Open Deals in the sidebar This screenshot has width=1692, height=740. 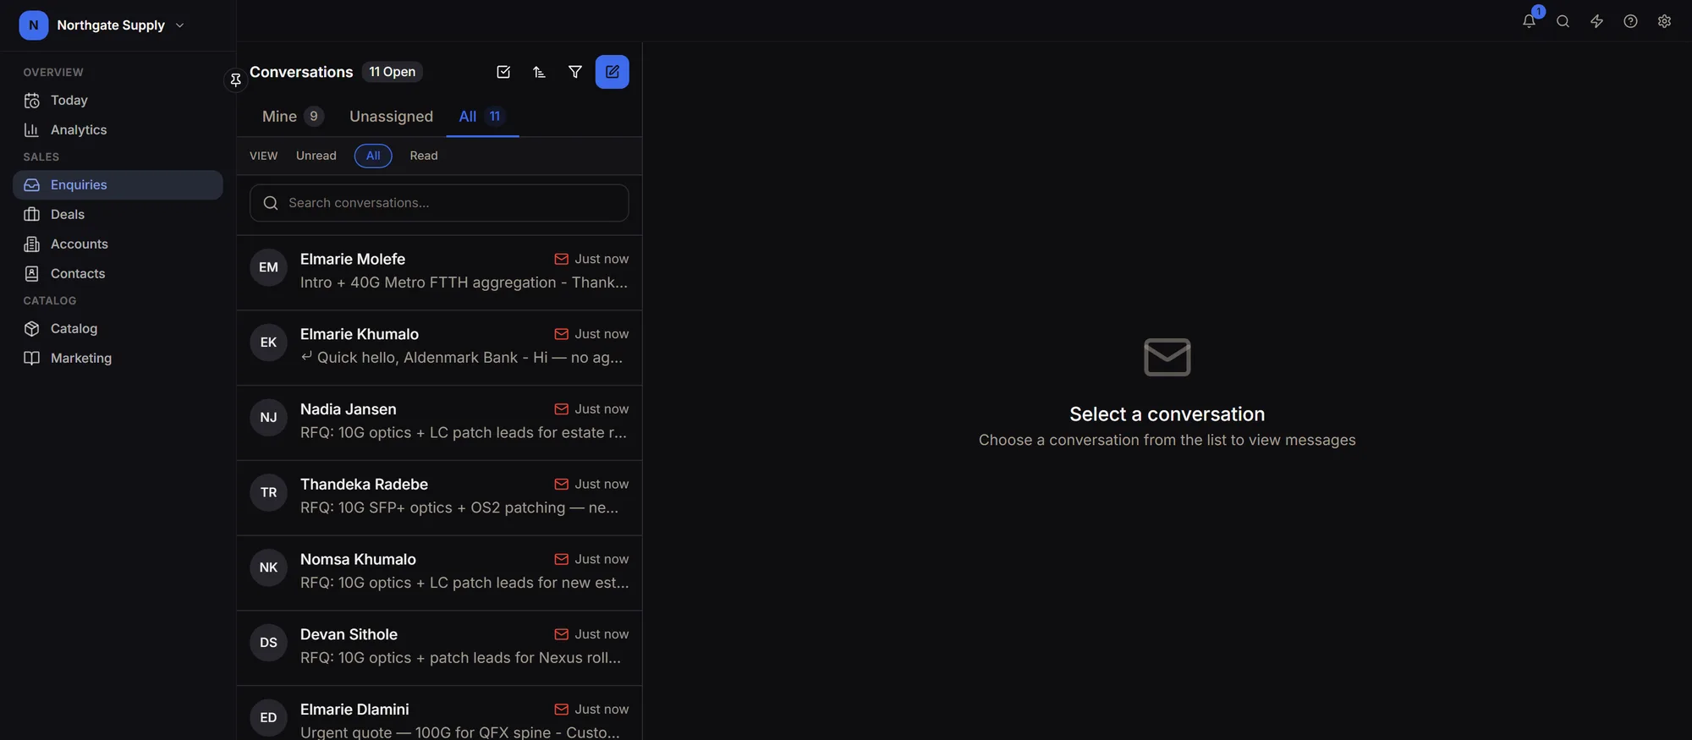click(x=118, y=215)
